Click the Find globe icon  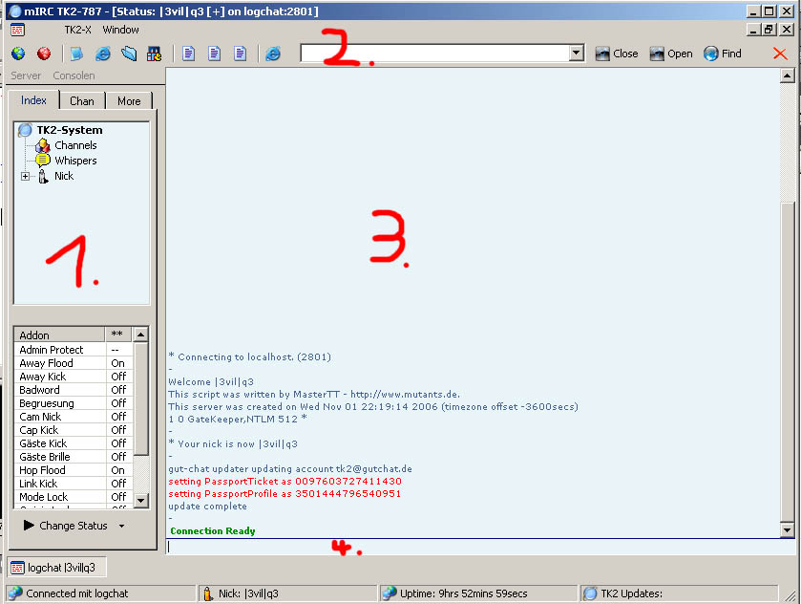tap(722, 54)
